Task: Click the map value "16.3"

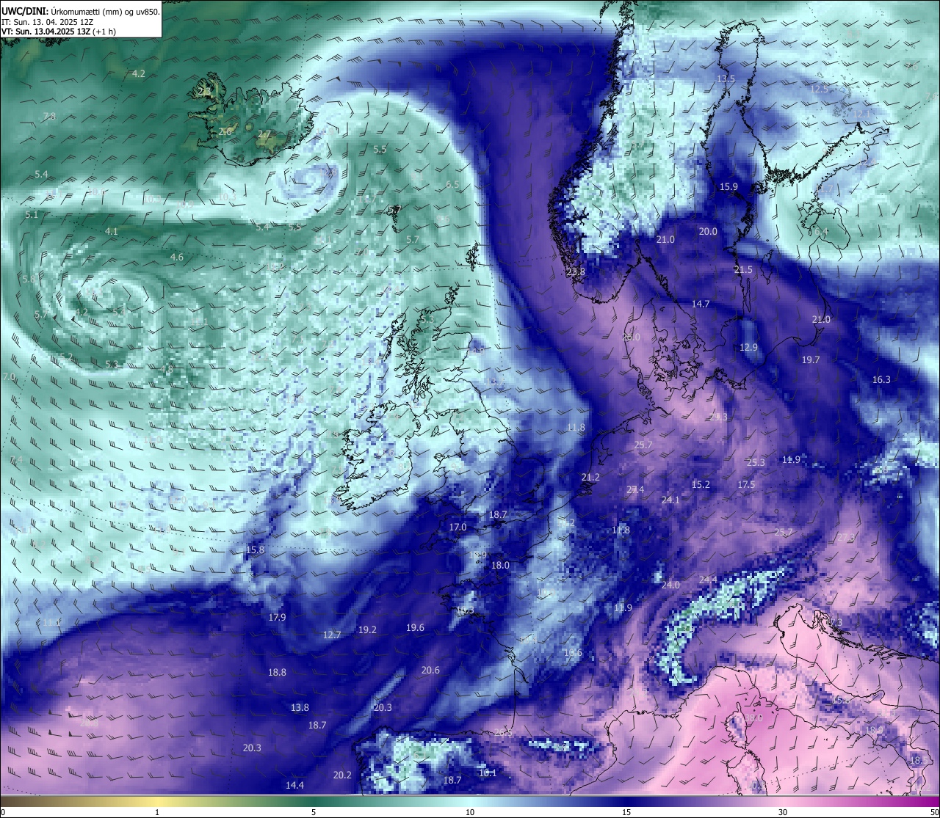Action: click(x=881, y=379)
